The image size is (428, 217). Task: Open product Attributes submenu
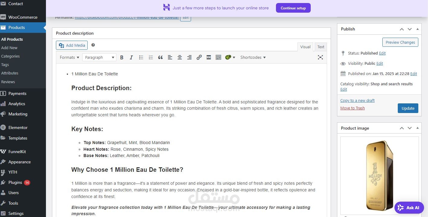point(10,73)
